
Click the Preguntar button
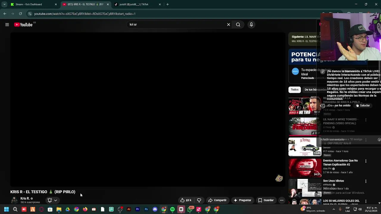coord(243,200)
